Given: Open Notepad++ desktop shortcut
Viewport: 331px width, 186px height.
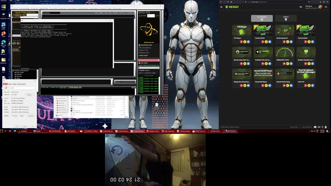Looking at the screenshot, I should coord(3,52).
